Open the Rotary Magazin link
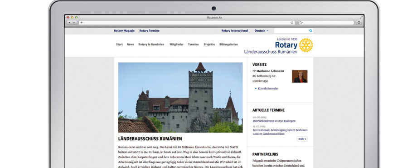 [124, 30]
